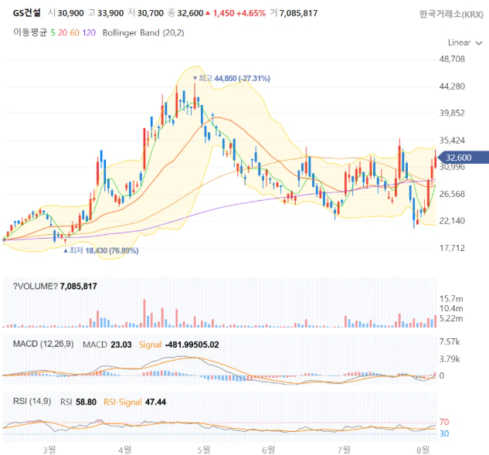This screenshot has width=489, height=455.
Task: Click the MACD (12,26,9) indicator label
Action: tap(43, 344)
